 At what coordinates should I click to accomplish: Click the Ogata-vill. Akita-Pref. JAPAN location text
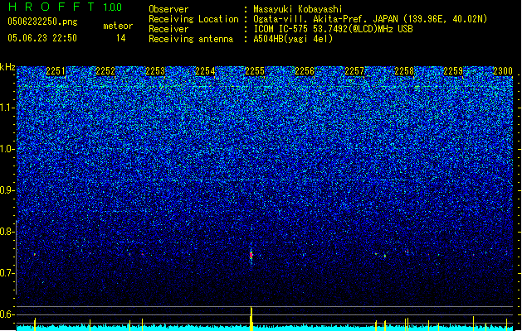370,19
